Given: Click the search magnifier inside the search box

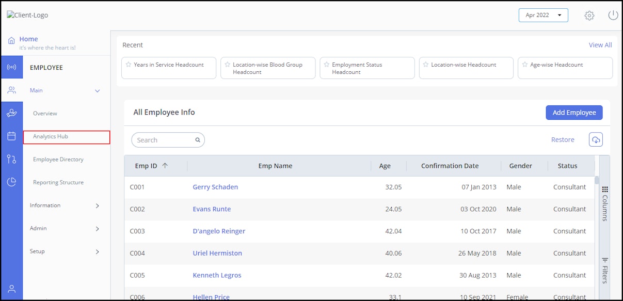Looking at the screenshot, I should (x=197, y=139).
